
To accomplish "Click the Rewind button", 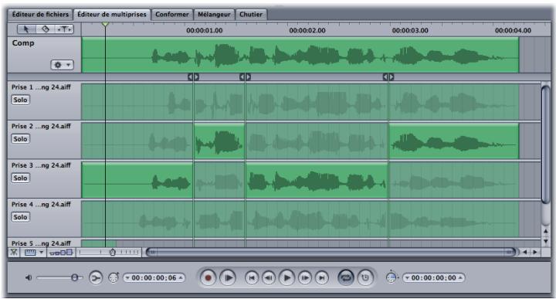I will click(270, 277).
